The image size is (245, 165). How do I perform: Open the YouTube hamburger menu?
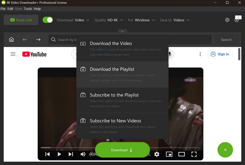click(x=13, y=54)
